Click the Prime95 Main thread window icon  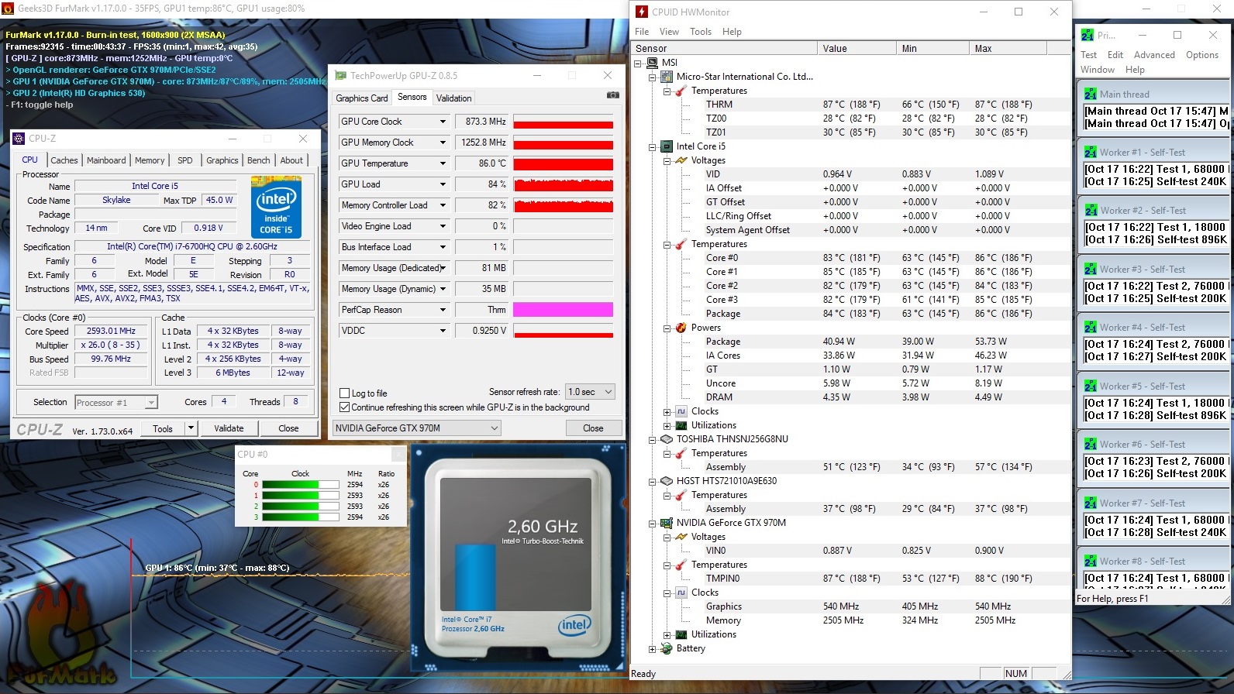pyautogui.click(x=1091, y=94)
